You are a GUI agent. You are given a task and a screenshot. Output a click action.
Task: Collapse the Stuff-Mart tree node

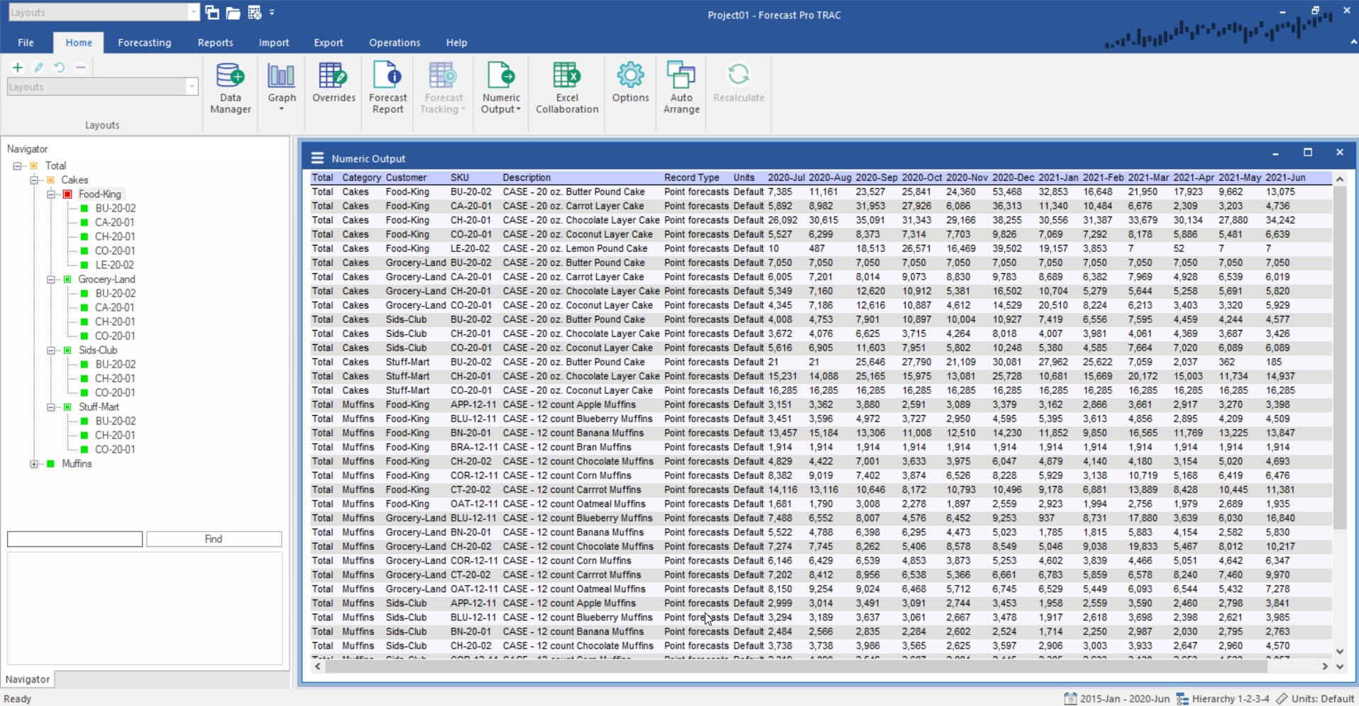[51, 407]
